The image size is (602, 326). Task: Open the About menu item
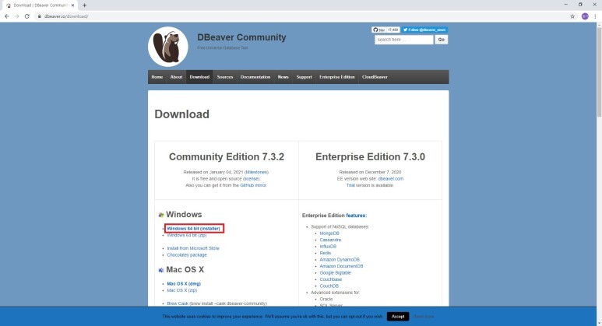click(x=176, y=77)
